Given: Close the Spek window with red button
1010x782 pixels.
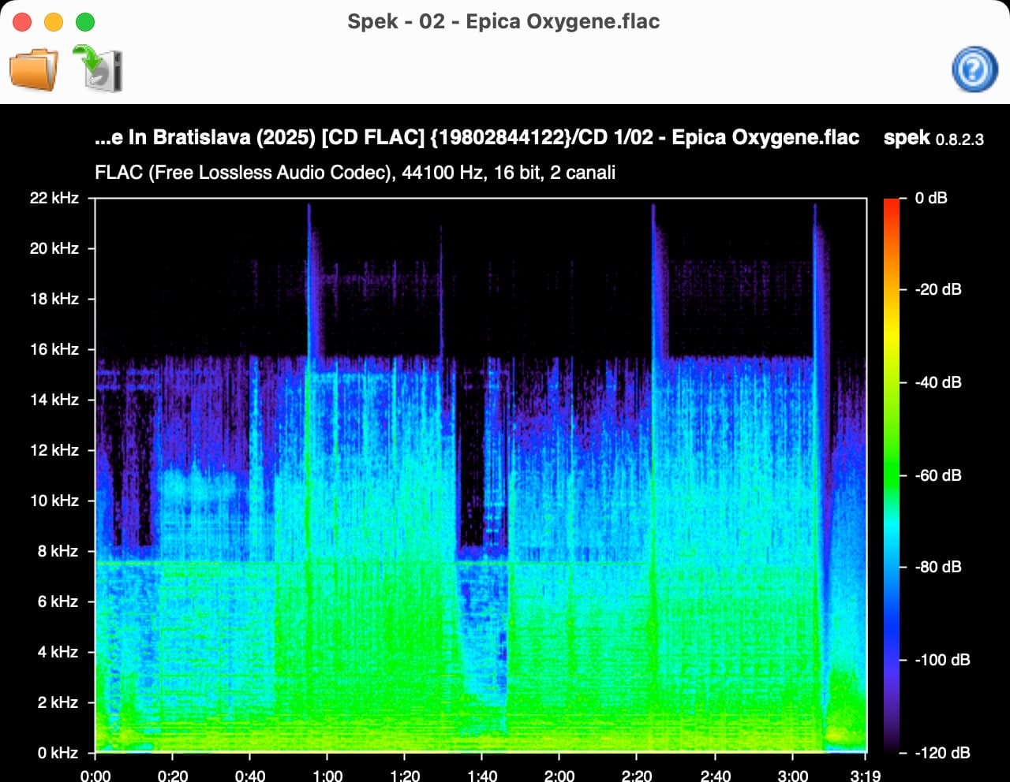Looking at the screenshot, I should 22,22.
